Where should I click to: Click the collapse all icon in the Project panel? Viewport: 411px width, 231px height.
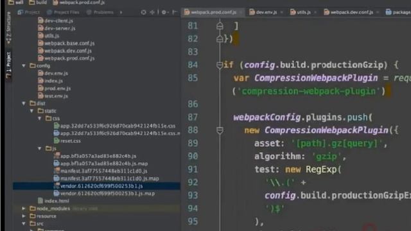152,12
